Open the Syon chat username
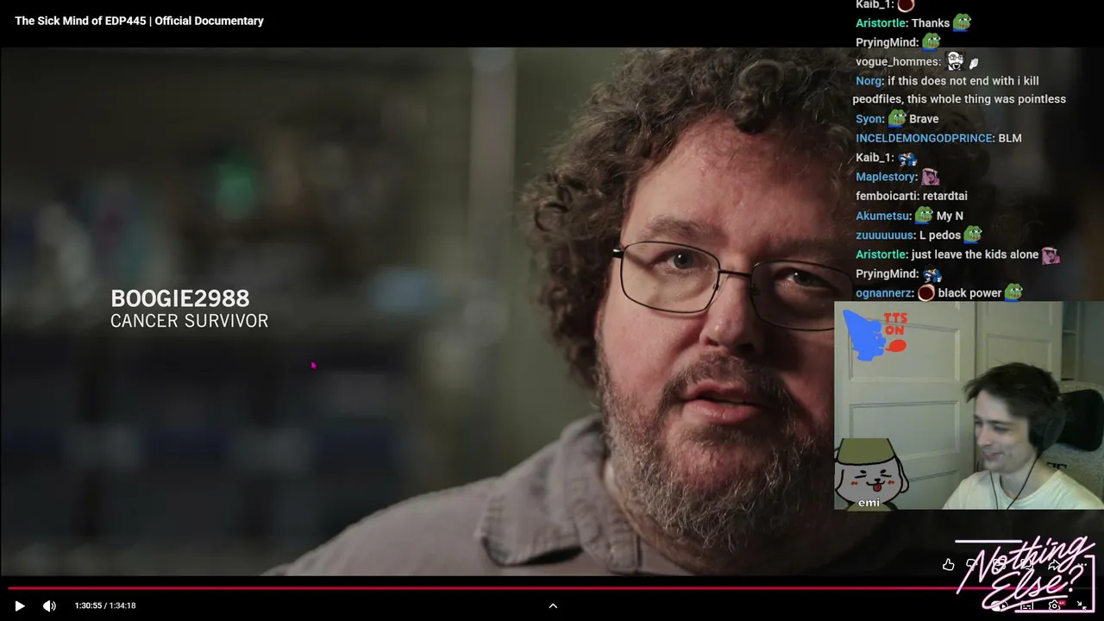Viewport: 1104px width, 621px height. (869, 119)
